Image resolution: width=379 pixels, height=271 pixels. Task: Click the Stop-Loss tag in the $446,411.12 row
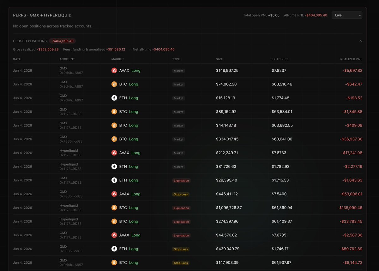point(181,194)
